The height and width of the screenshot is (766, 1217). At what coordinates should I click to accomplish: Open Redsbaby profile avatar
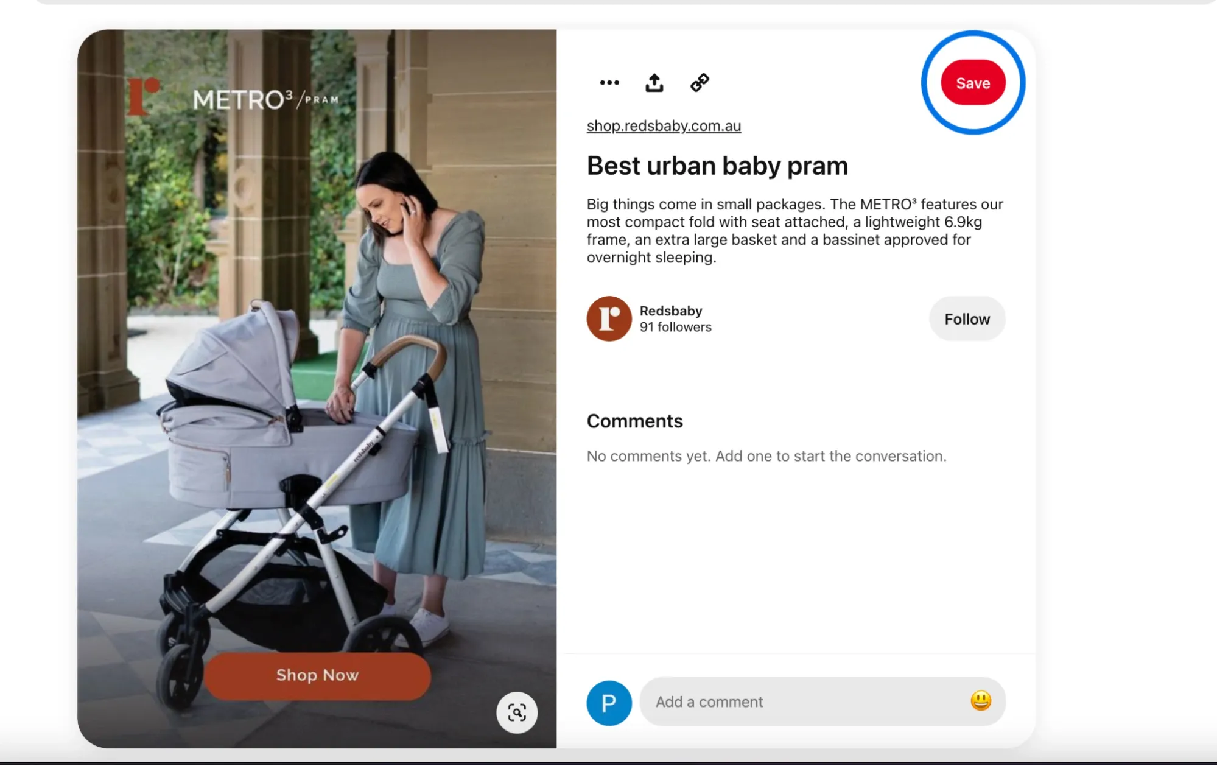[609, 319]
